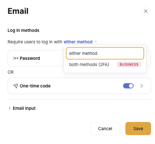The image size is (155, 144).
Task: Expand the Email input section chevron
Action: [10, 108]
